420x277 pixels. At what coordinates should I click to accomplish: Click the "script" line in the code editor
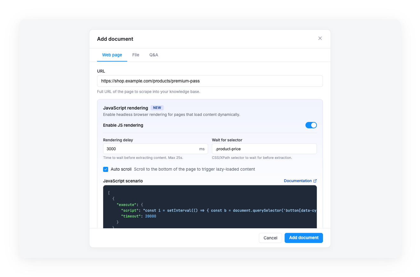coord(219,210)
